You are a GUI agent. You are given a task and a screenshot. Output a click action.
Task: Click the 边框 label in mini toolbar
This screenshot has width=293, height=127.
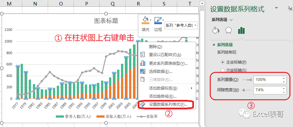point(158,30)
